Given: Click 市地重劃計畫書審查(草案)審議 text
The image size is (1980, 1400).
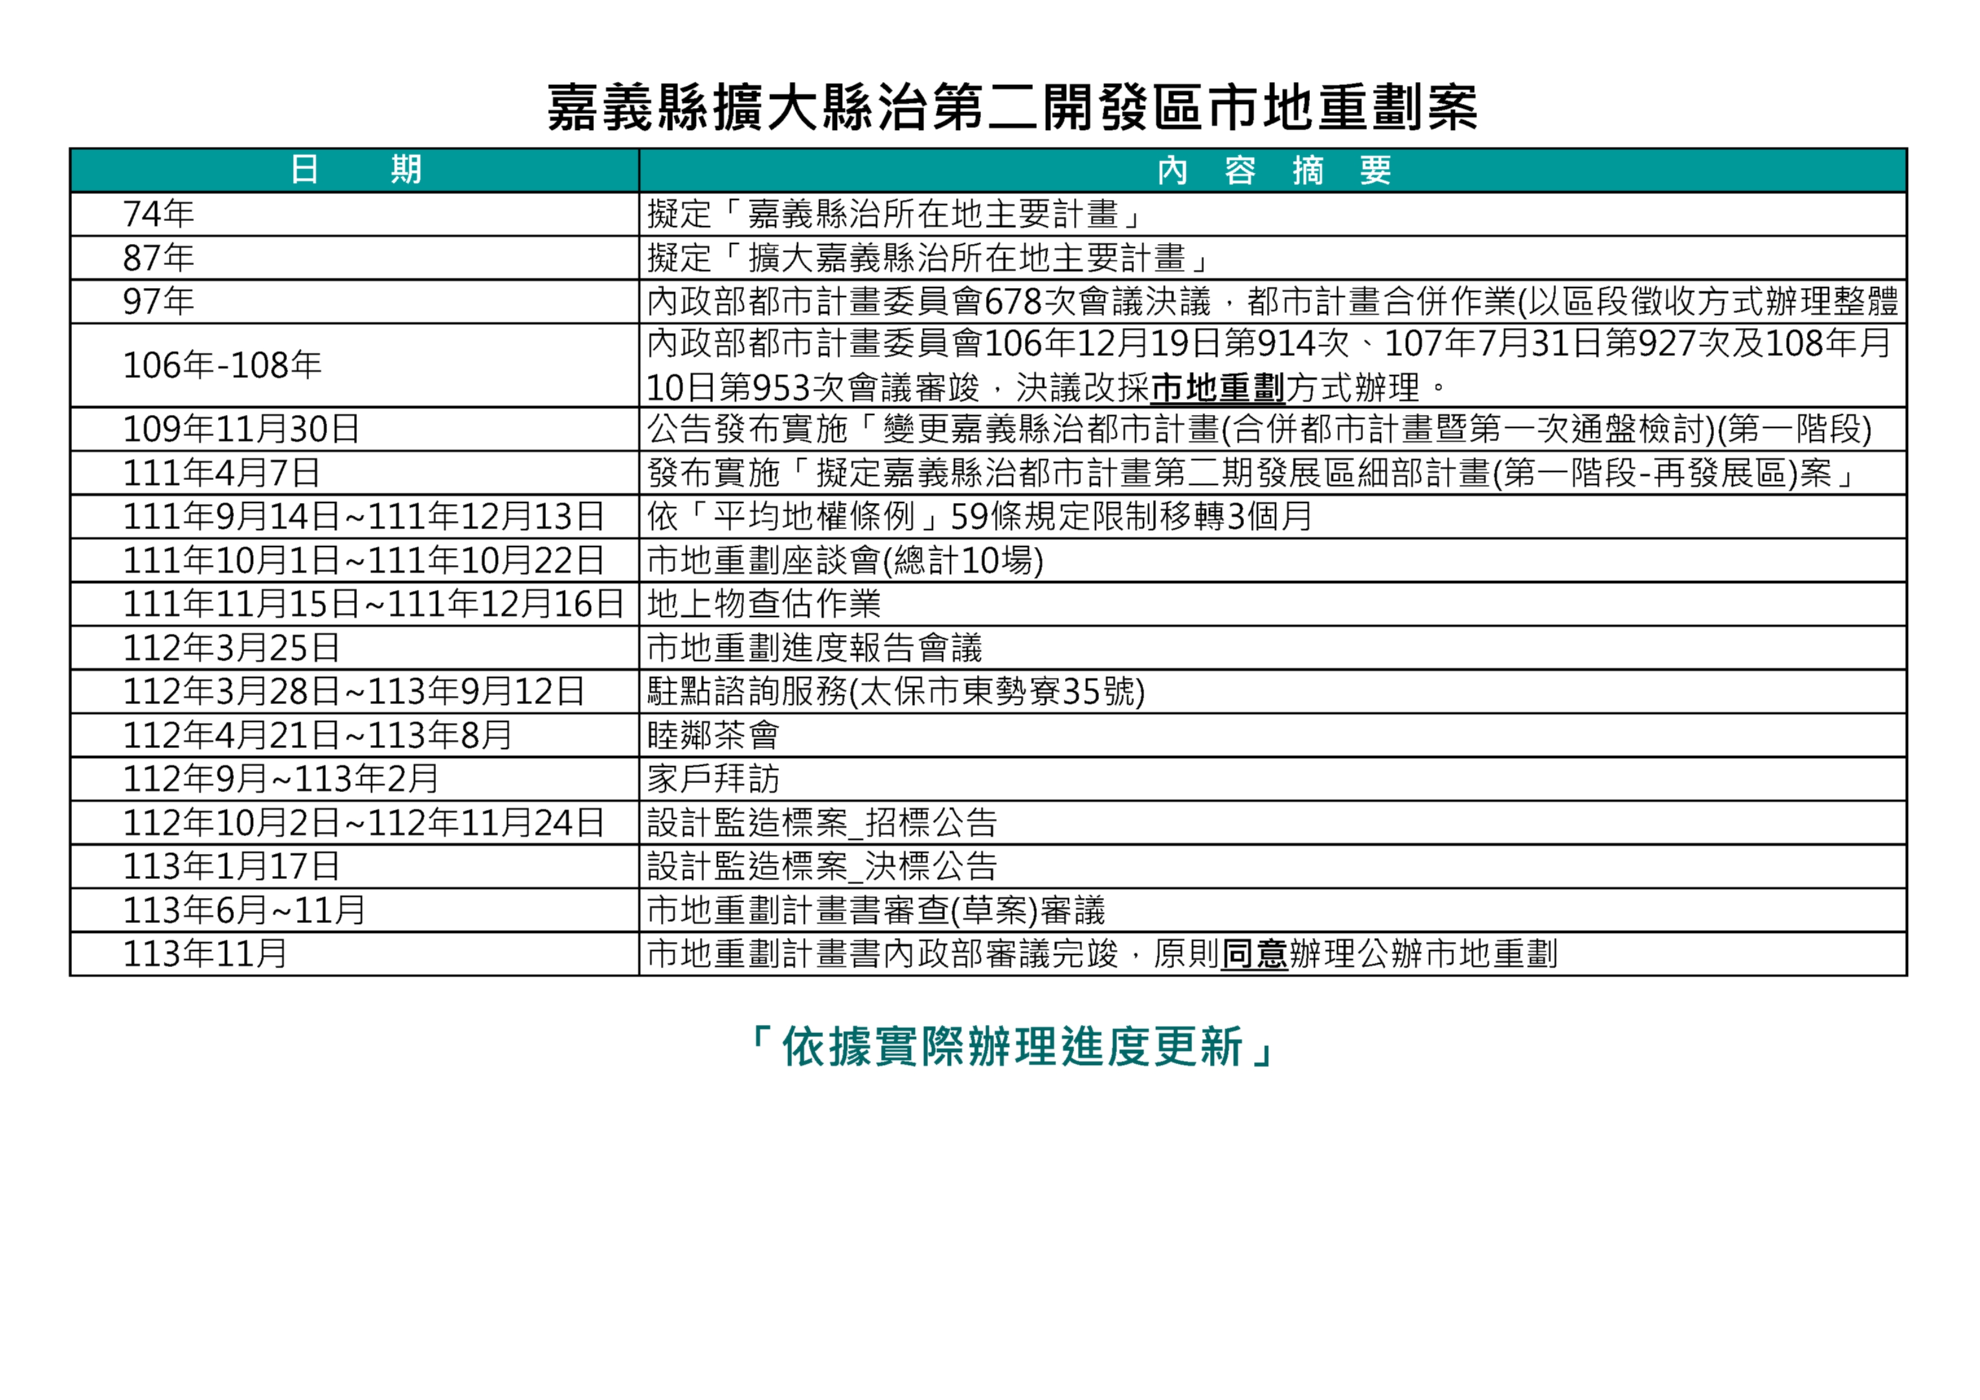Looking at the screenshot, I should [x=876, y=910].
